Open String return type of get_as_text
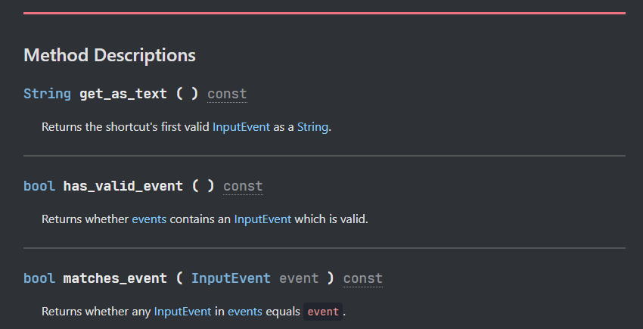Viewport: 643px width, 329px height. click(48, 94)
